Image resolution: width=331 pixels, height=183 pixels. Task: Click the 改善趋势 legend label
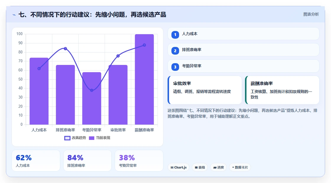point(79,138)
